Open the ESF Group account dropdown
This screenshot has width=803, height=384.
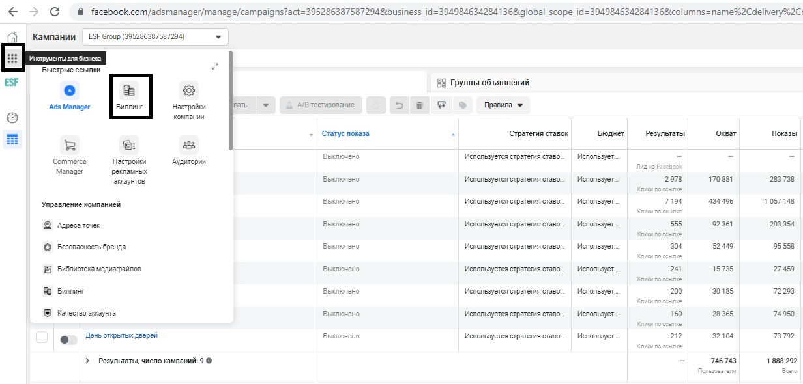[x=156, y=37]
